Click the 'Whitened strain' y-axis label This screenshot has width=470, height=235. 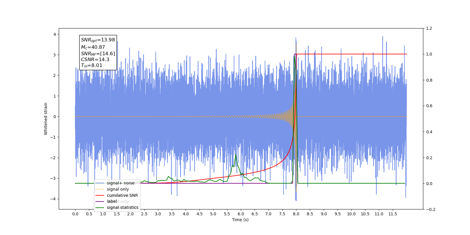(46, 119)
